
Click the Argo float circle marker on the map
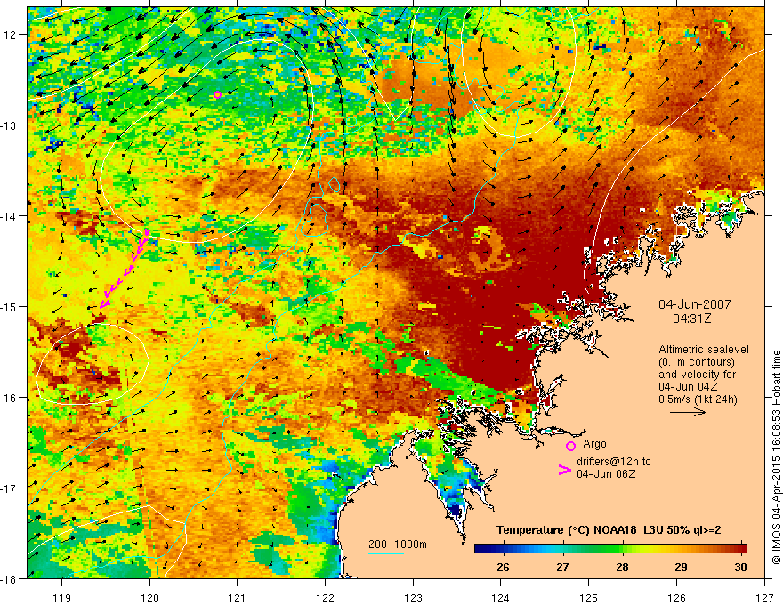217,95
